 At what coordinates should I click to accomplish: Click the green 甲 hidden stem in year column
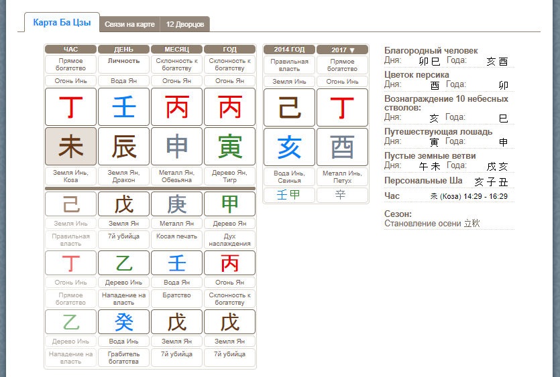pyautogui.click(x=229, y=204)
